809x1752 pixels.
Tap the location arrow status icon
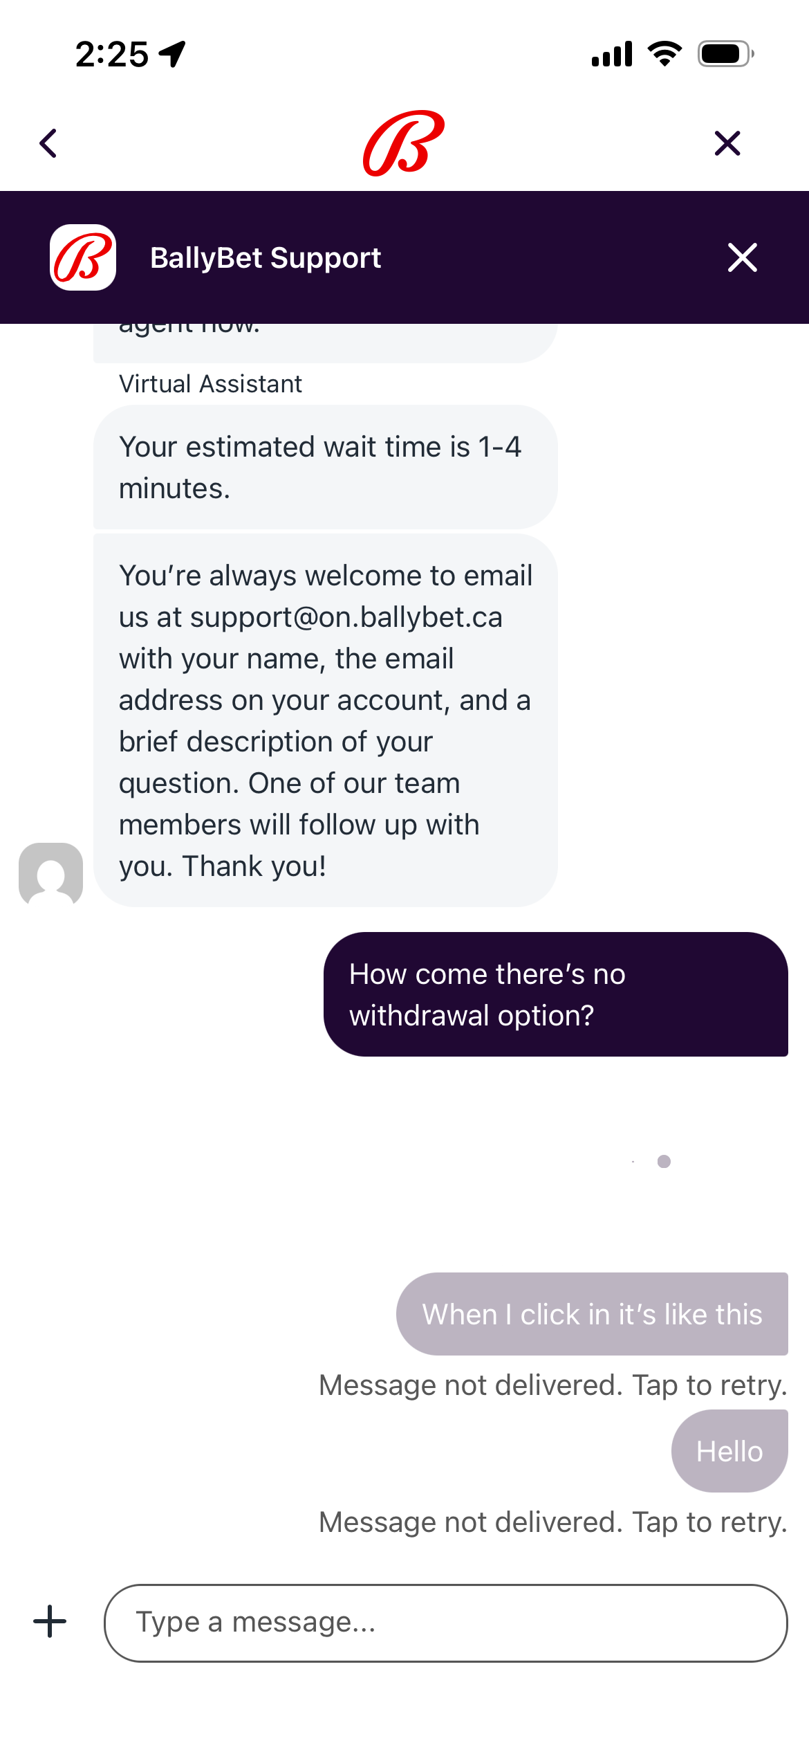[172, 54]
